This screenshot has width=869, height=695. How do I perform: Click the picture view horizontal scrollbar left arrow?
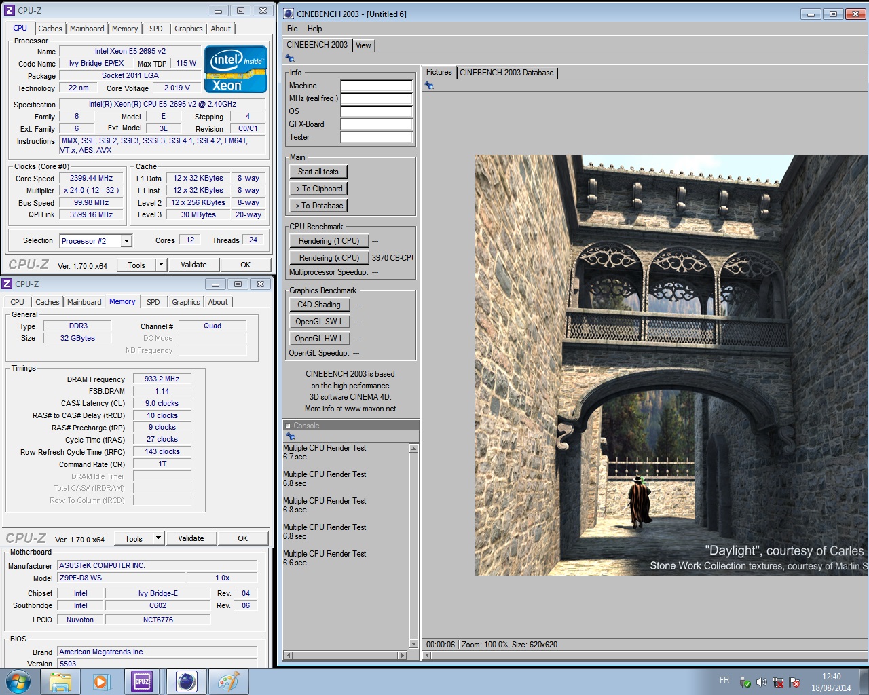426,656
